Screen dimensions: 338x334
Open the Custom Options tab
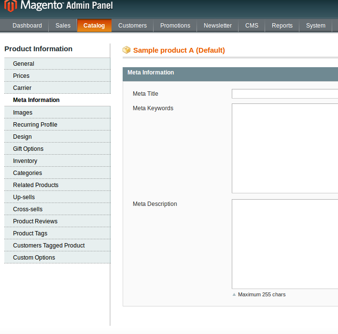34,258
